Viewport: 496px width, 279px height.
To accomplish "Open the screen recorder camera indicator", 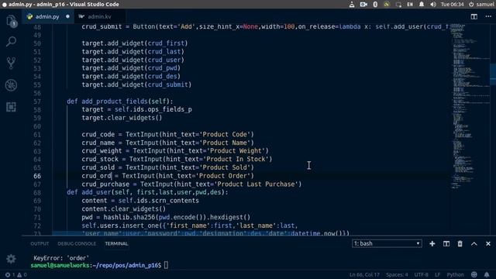I will tap(363, 5).
